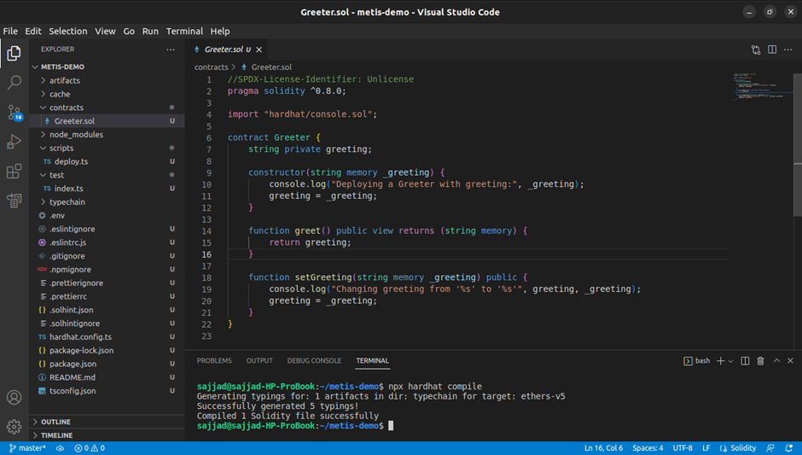The width and height of the screenshot is (802, 455).
Task: Open Source Control view with 16 badge
Action: (15, 112)
